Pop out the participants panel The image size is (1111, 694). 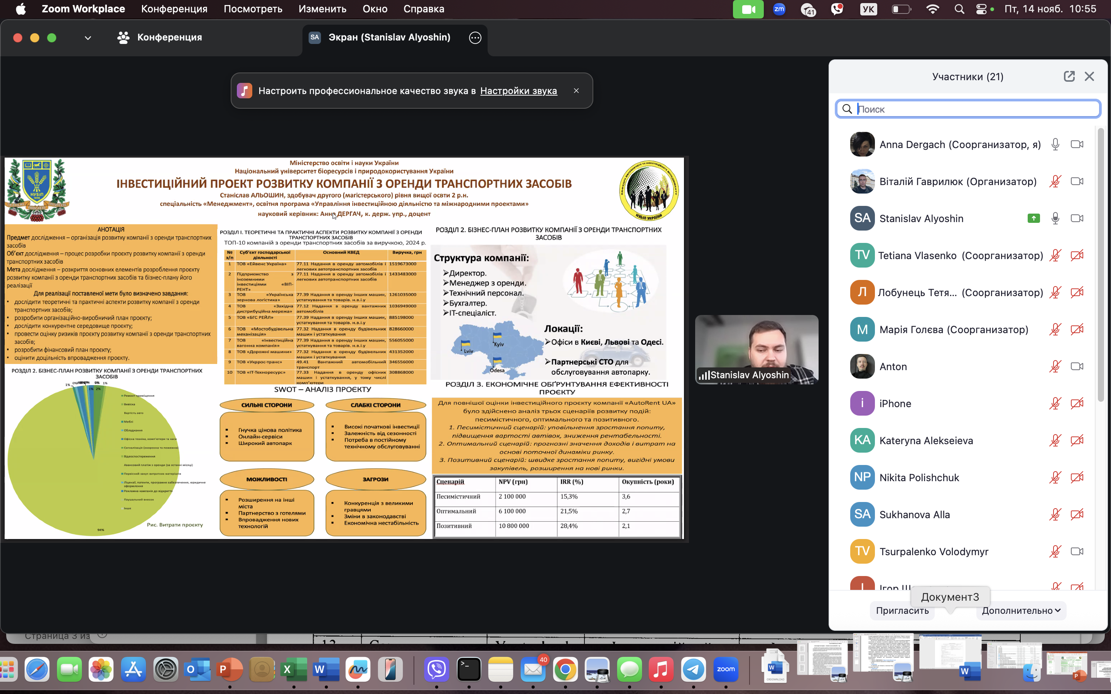1069,76
